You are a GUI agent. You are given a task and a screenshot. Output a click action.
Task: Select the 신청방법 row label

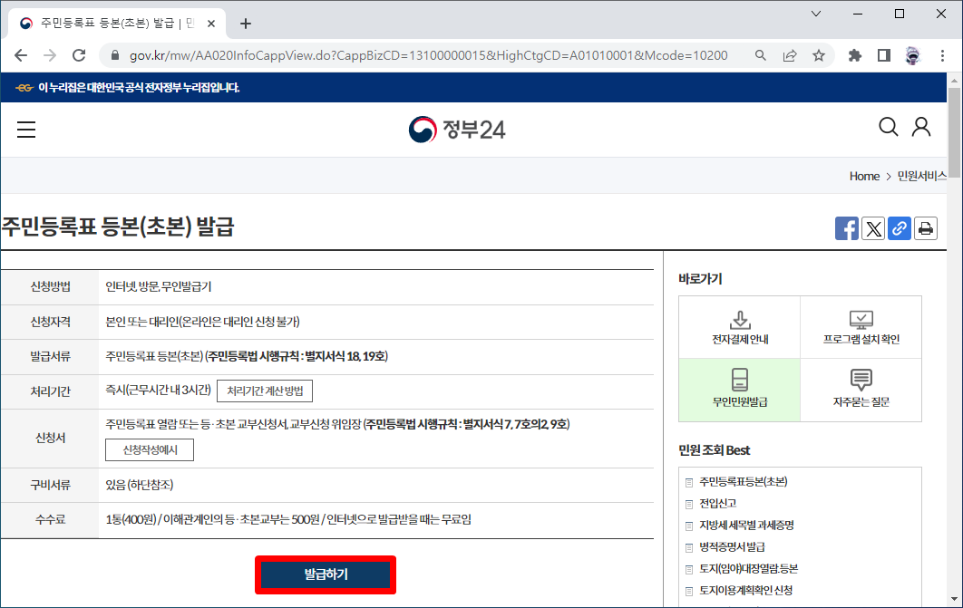(x=51, y=286)
